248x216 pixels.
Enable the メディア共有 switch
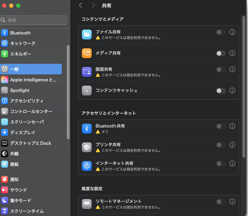[221, 53]
